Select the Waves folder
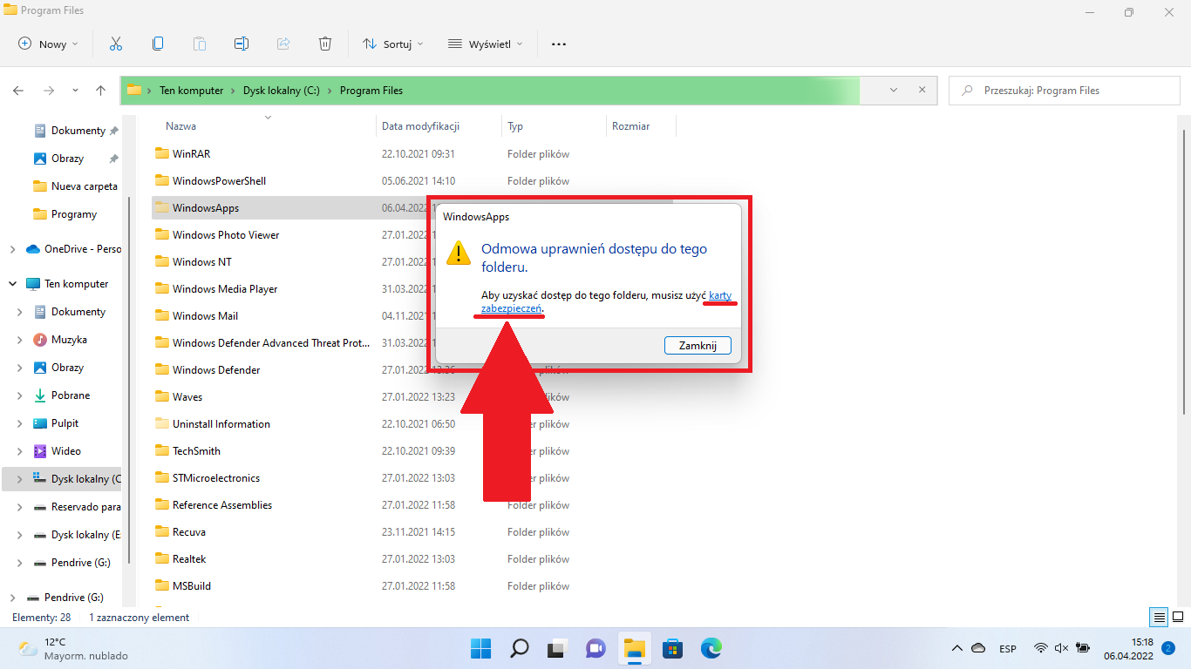This screenshot has width=1191, height=669. (187, 397)
